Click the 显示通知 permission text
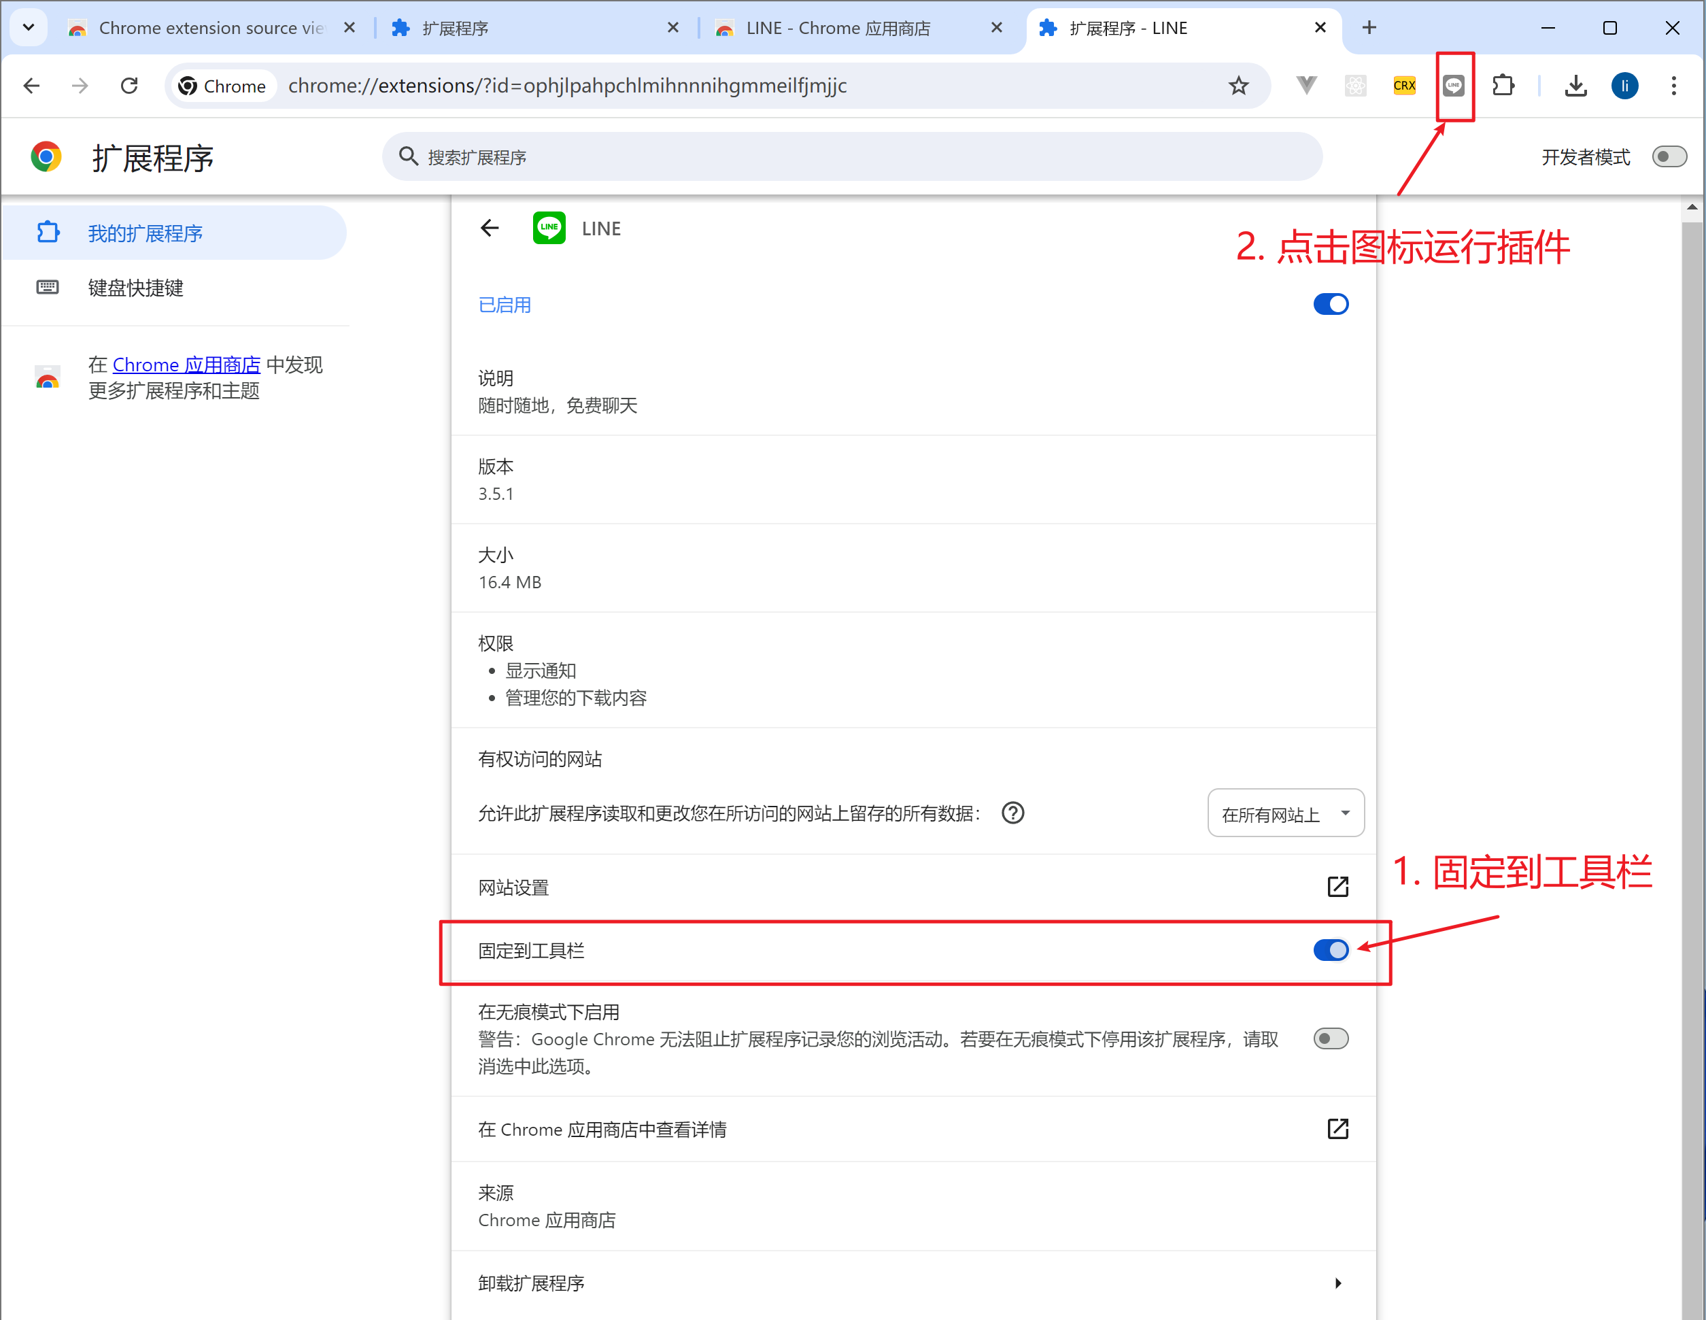This screenshot has width=1706, height=1320. [541, 670]
